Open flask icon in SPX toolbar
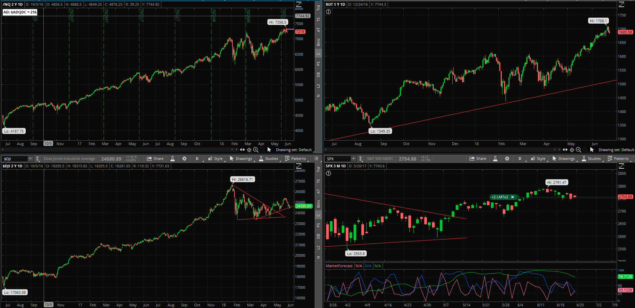 pos(495,159)
